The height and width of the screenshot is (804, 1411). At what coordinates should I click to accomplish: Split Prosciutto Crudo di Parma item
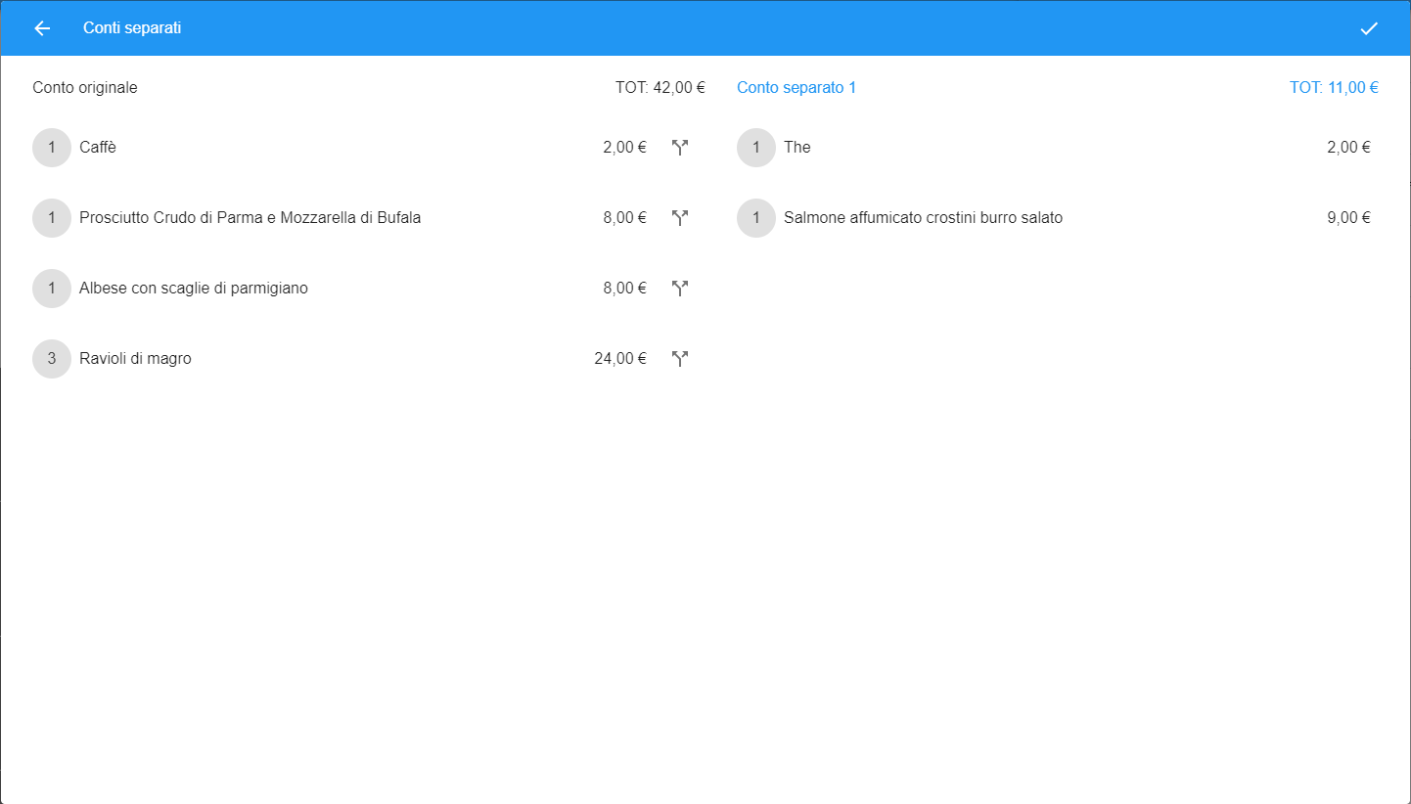coord(680,218)
